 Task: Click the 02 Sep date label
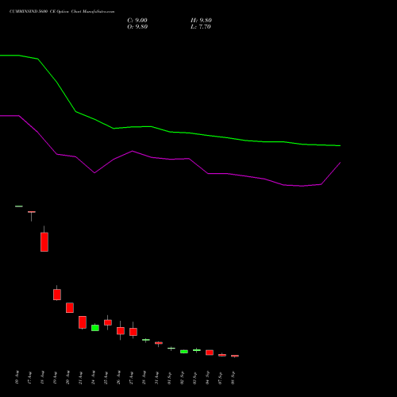point(182,377)
